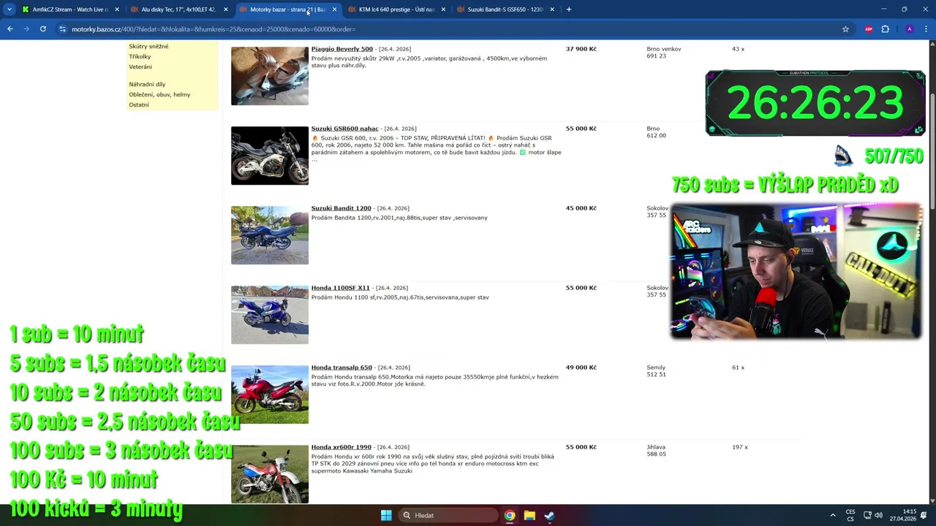This screenshot has width=936, height=526.
Task: Open File Explorer from the taskbar
Action: tap(529, 515)
